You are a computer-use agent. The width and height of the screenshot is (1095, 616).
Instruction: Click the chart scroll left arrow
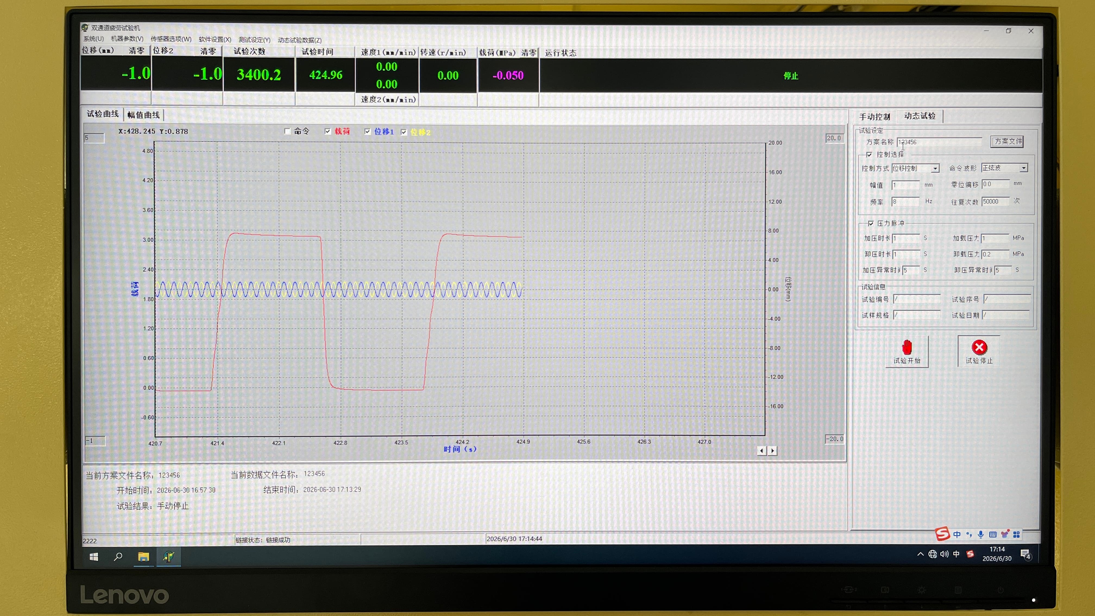(x=761, y=451)
